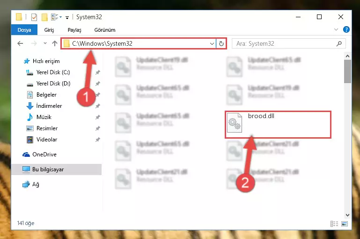The width and height of the screenshot is (360, 239).
Task: Switch to details view in status bar
Action: point(334,224)
